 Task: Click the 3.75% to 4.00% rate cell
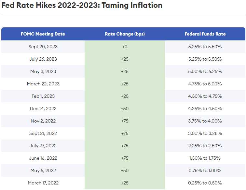(x=205, y=121)
